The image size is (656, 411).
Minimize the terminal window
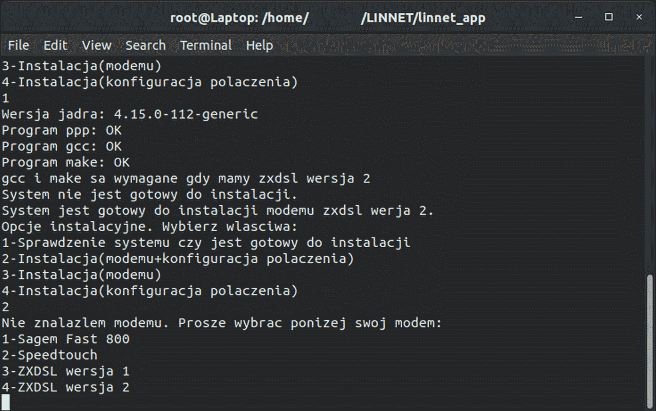click(579, 17)
